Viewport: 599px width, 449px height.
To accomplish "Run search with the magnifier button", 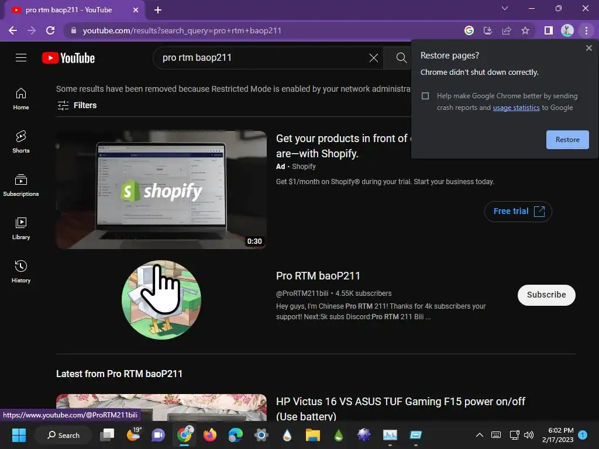I will (x=401, y=58).
